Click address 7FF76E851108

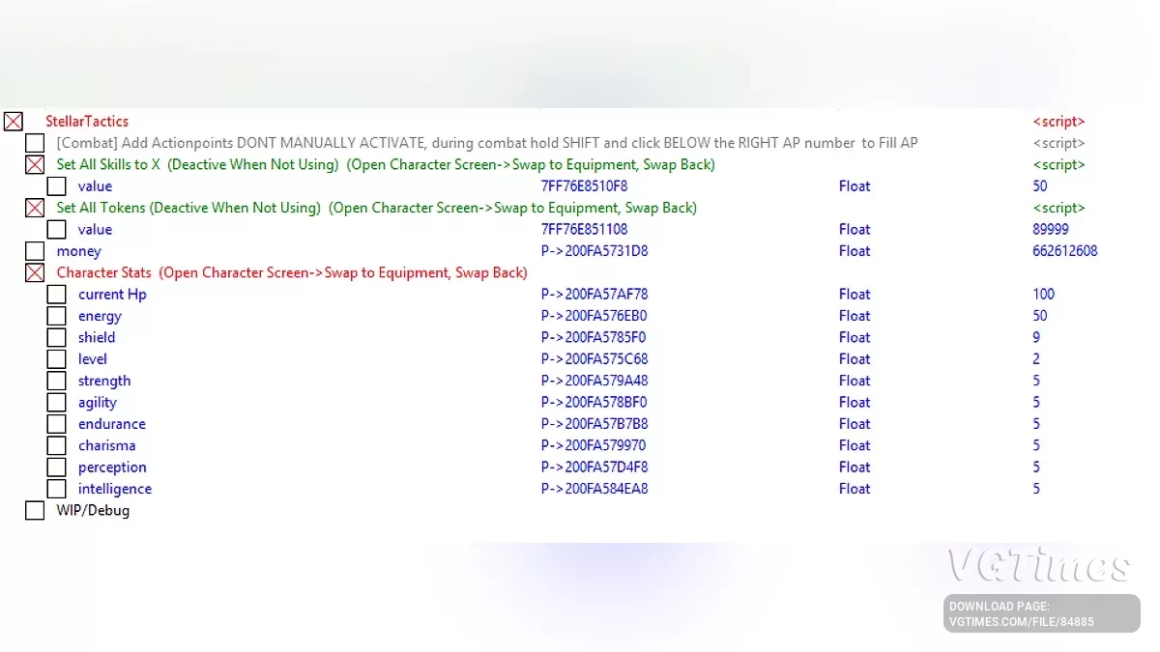(x=584, y=230)
